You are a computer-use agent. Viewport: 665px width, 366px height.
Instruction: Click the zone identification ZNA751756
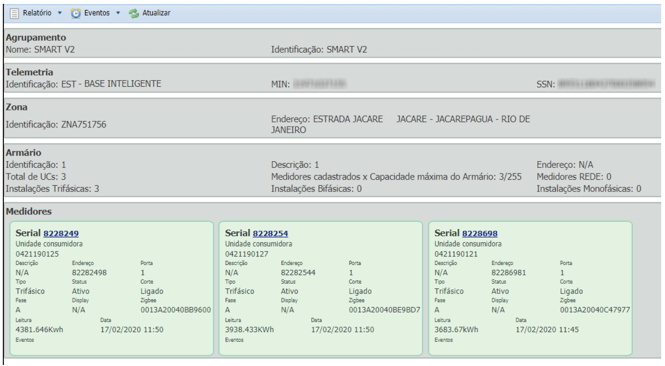pos(84,125)
